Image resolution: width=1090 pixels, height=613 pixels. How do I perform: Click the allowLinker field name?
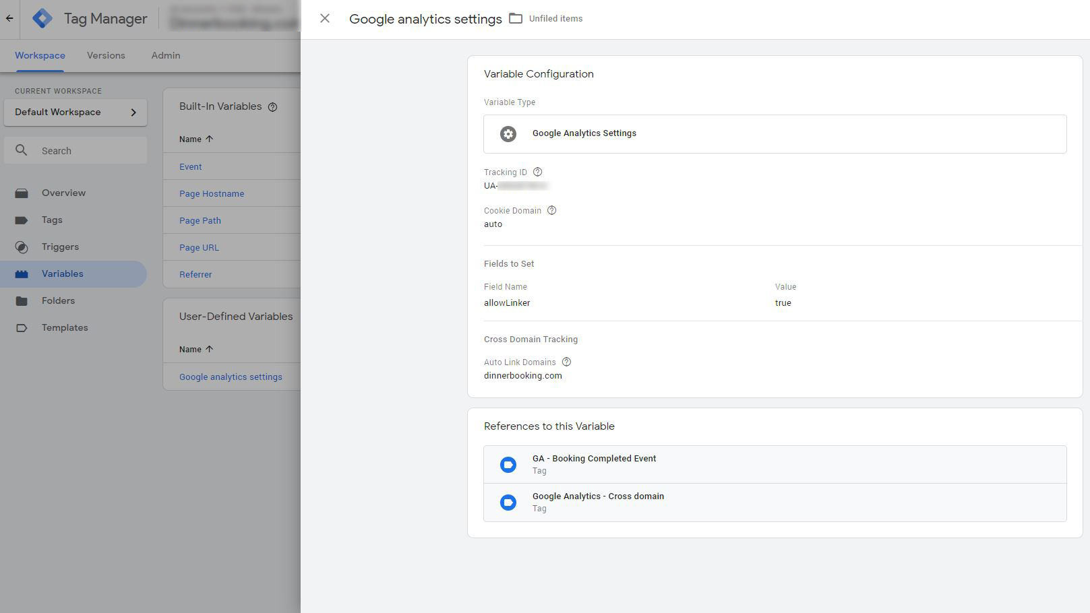[507, 302]
